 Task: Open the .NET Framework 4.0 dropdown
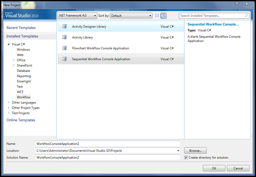pos(77,16)
